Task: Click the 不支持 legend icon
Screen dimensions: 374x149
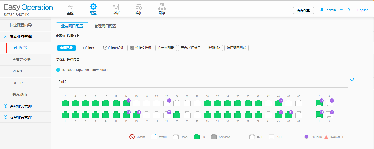Action: 132,137
